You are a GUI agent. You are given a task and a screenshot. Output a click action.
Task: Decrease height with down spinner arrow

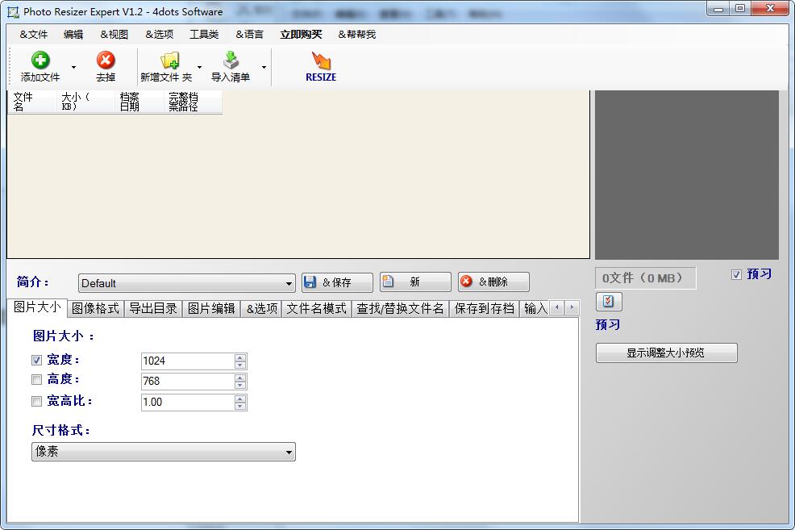[x=240, y=386]
